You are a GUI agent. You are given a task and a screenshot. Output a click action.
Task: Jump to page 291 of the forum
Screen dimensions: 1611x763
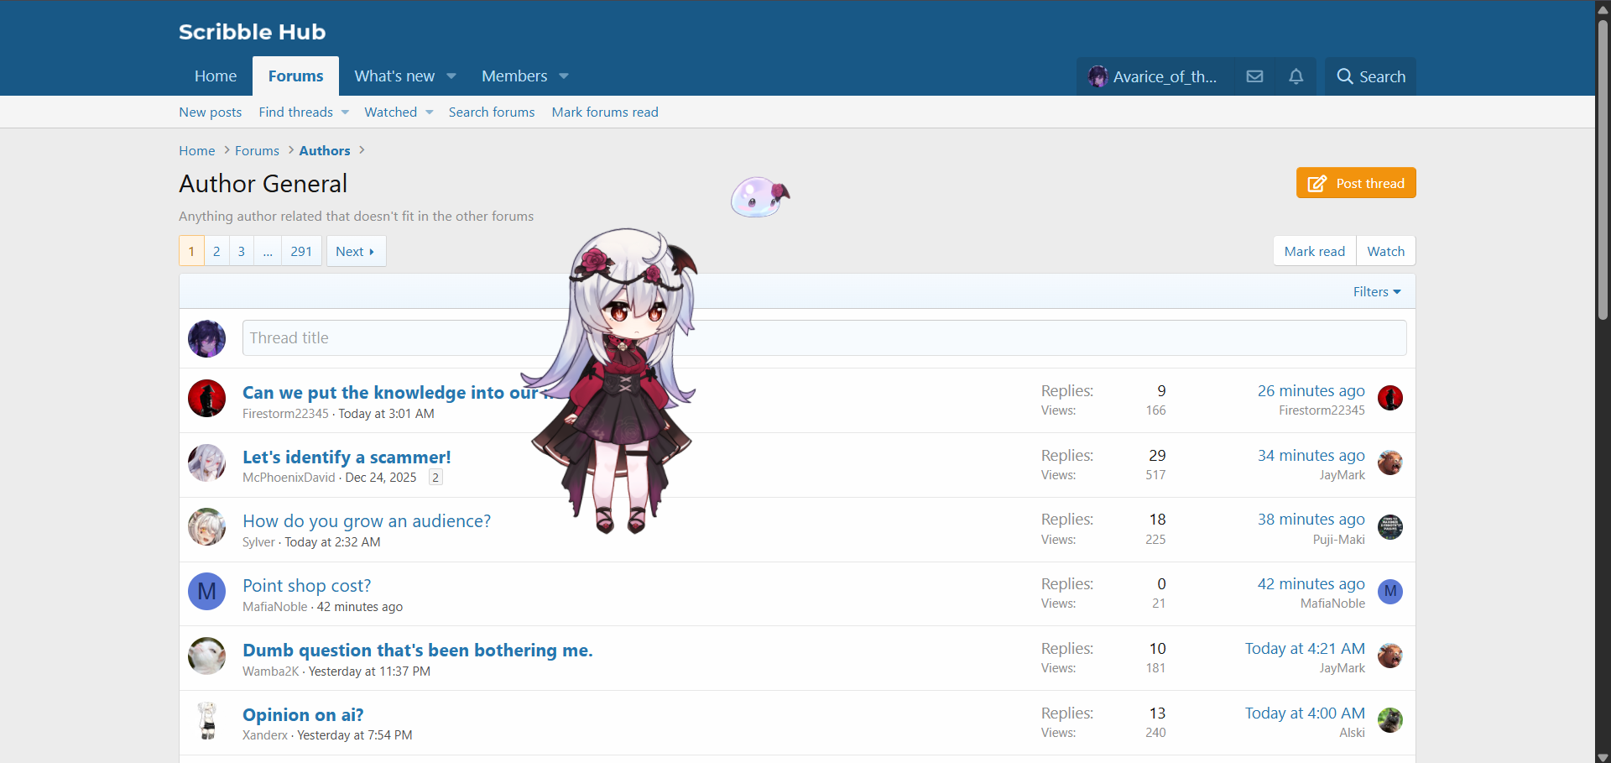point(300,250)
